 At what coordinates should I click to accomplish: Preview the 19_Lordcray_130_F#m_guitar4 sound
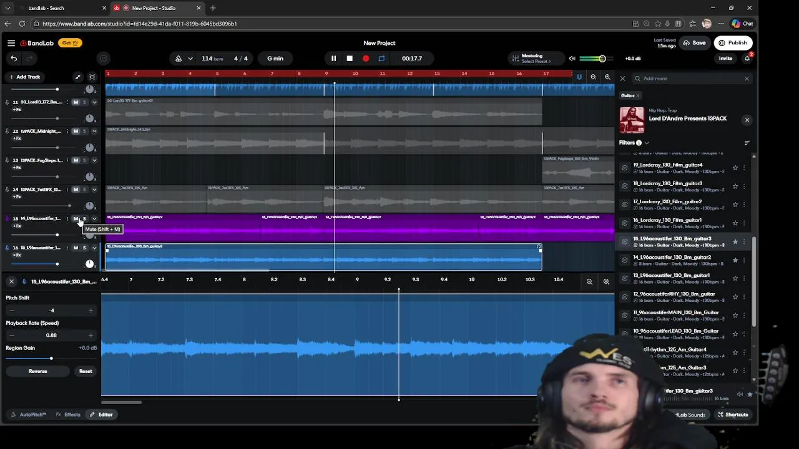pos(625,168)
